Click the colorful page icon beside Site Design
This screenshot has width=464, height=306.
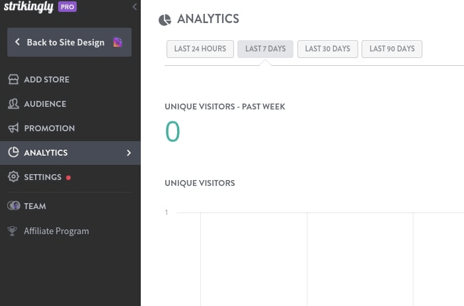tap(118, 42)
